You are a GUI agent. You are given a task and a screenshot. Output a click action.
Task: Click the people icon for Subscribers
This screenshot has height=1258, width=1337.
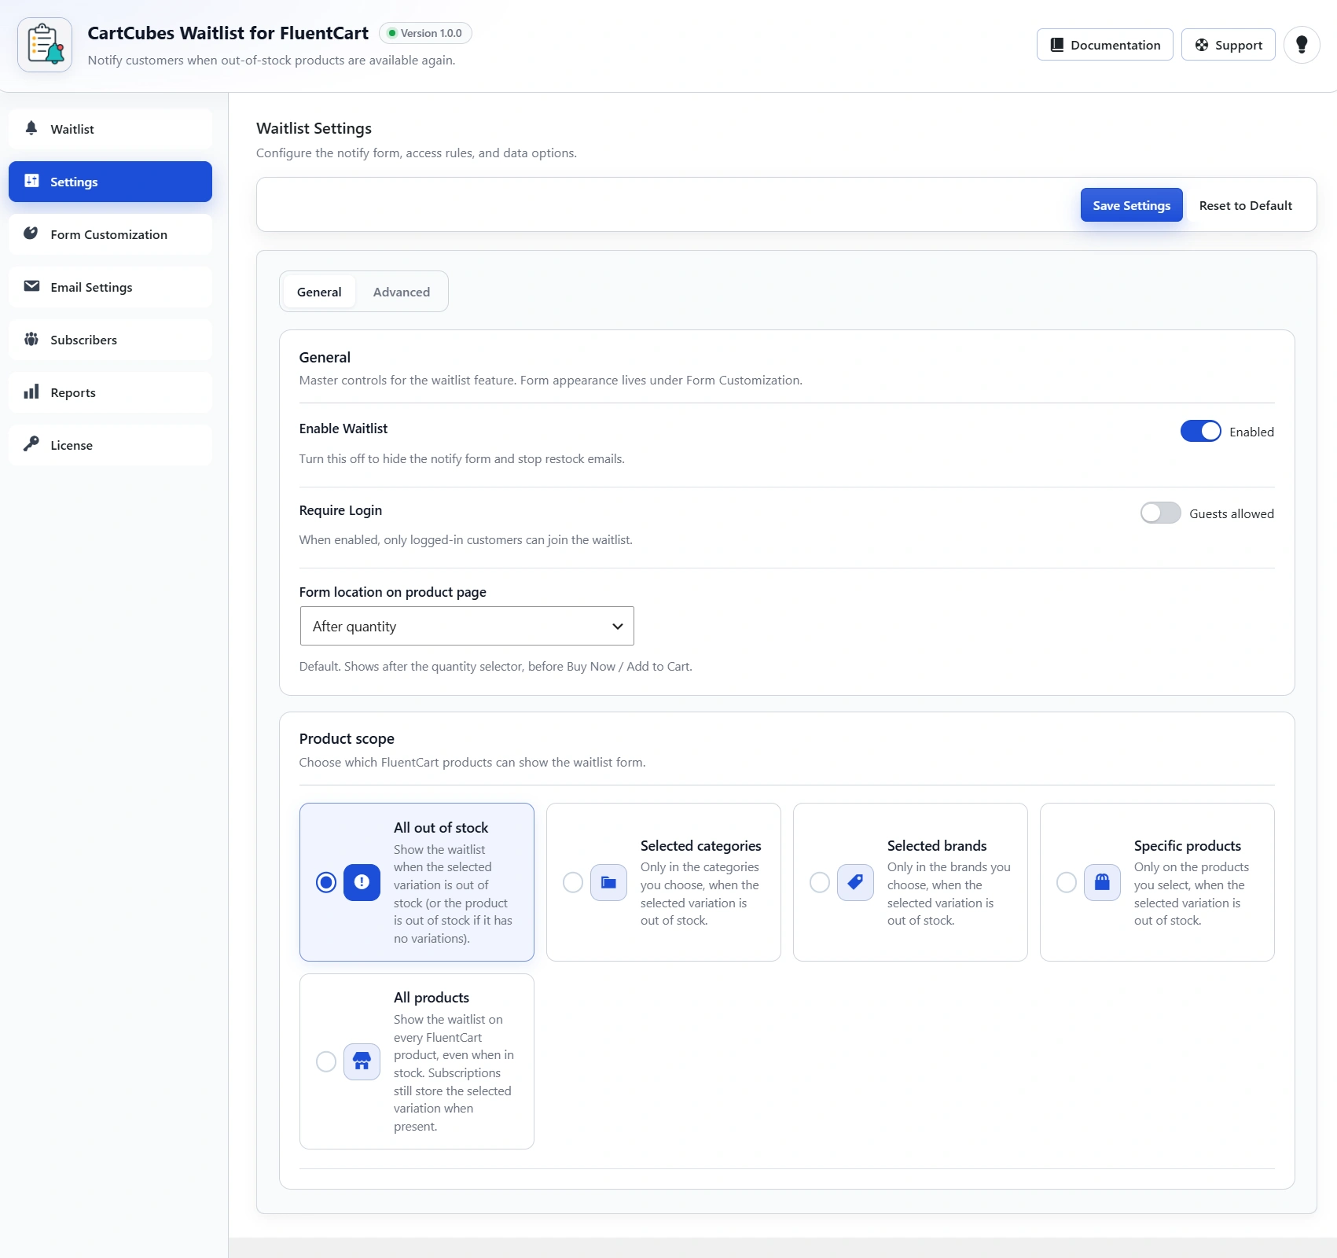pyautogui.click(x=31, y=339)
